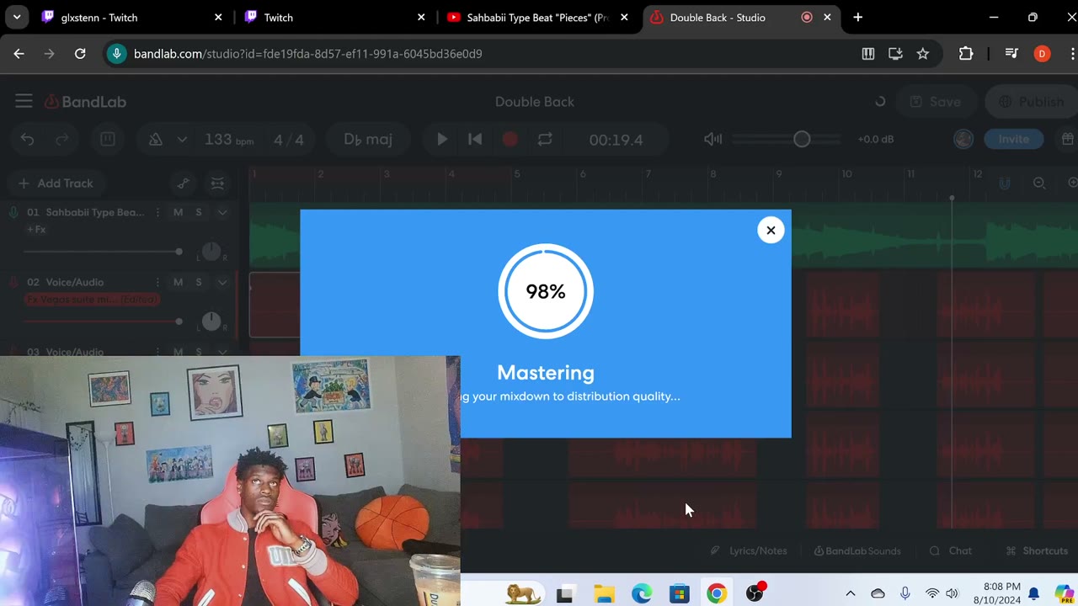Solo track 02 Voice/Audio
This screenshot has width=1078, height=606.
point(199,282)
